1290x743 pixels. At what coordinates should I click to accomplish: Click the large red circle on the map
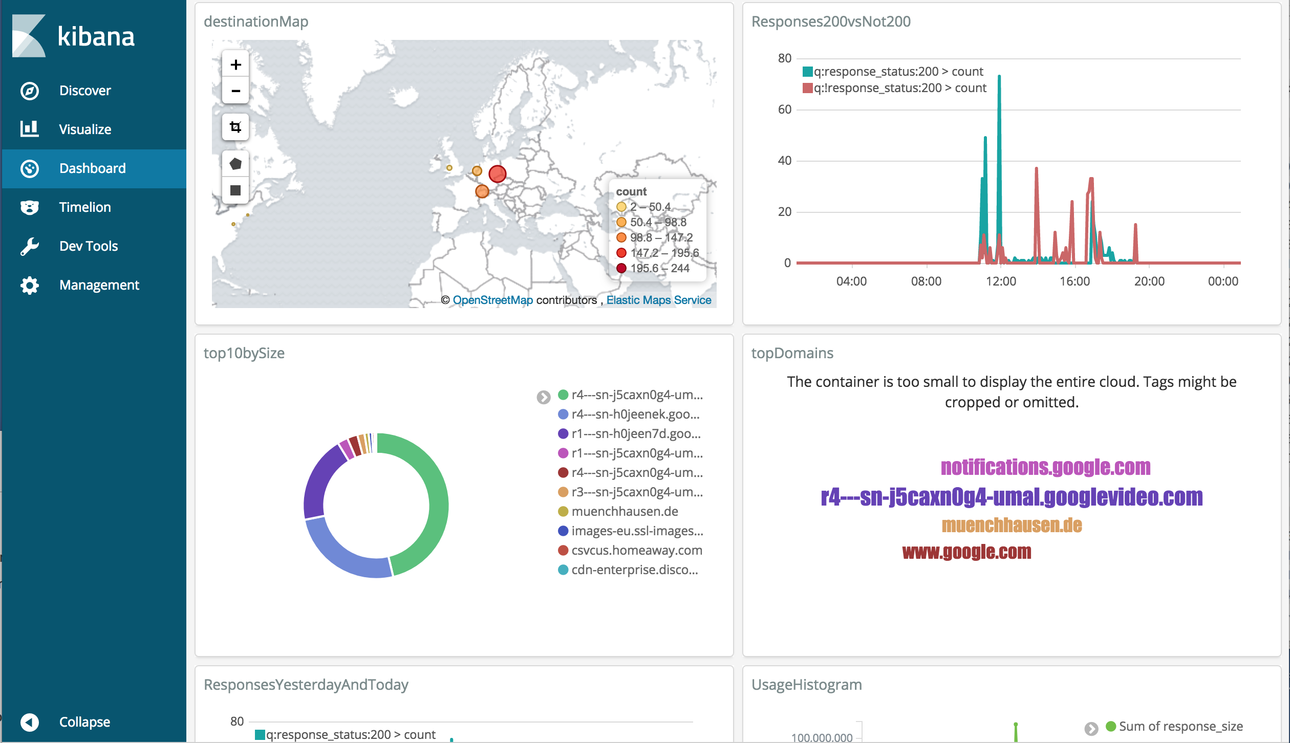[497, 174]
